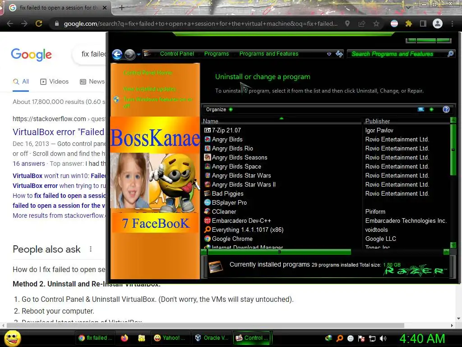Switch to Oracle VirtualBox taskbar button
The image size is (462, 347).
click(x=212, y=338)
